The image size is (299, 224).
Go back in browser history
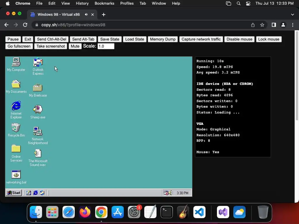tap(6, 25)
